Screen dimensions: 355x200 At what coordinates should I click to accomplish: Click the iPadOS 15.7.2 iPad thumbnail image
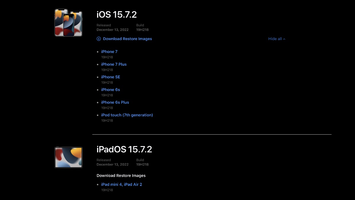(x=68, y=158)
